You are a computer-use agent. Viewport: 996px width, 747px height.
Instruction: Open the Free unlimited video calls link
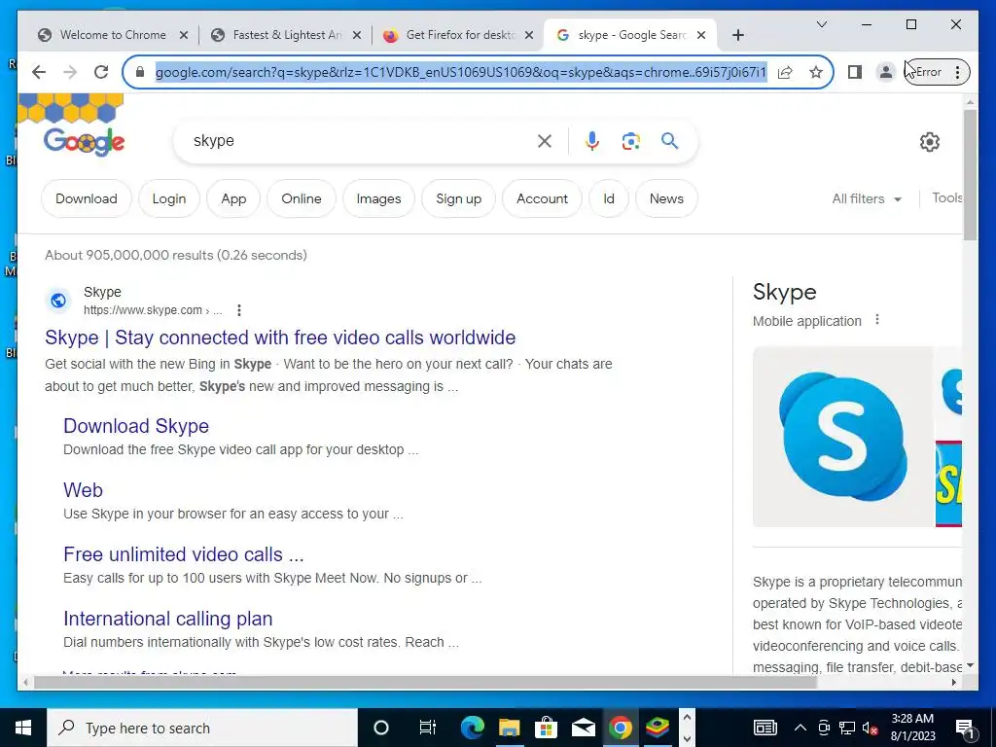[x=184, y=553]
